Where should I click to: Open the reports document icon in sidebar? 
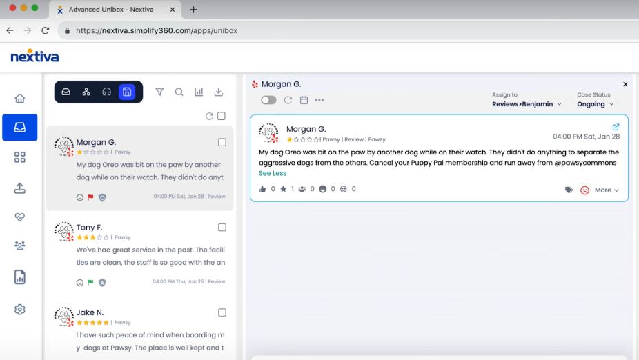[19, 277]
